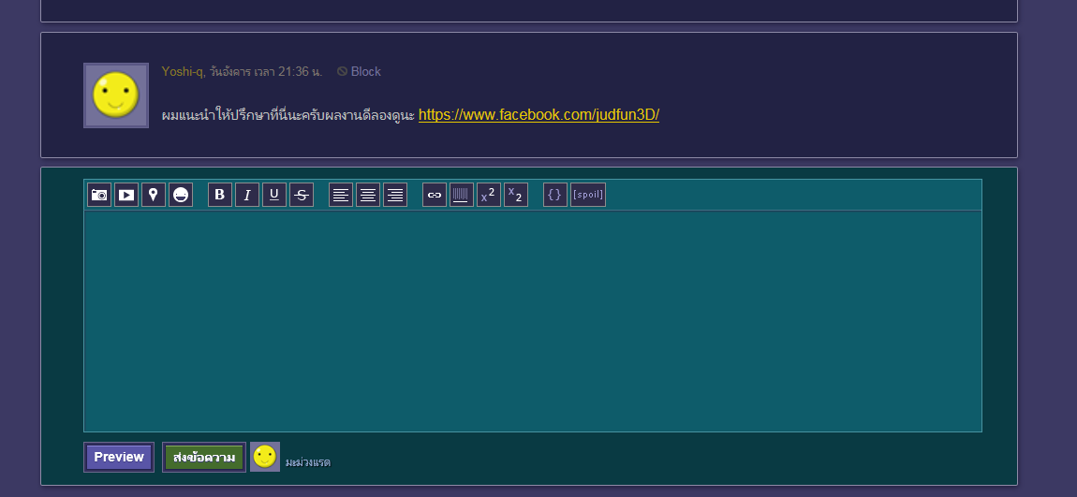Insert a hyperlink
The image size is (1077, 497).
coord(435,195)
